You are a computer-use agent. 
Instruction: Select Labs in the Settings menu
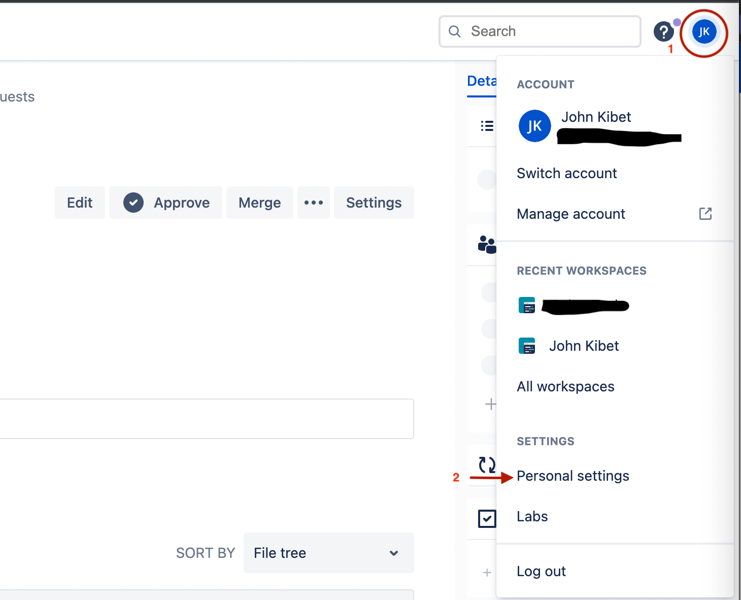pos(532,516)
